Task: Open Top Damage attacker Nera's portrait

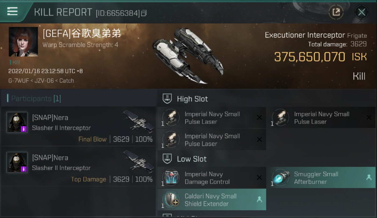Action: [17, 162]
